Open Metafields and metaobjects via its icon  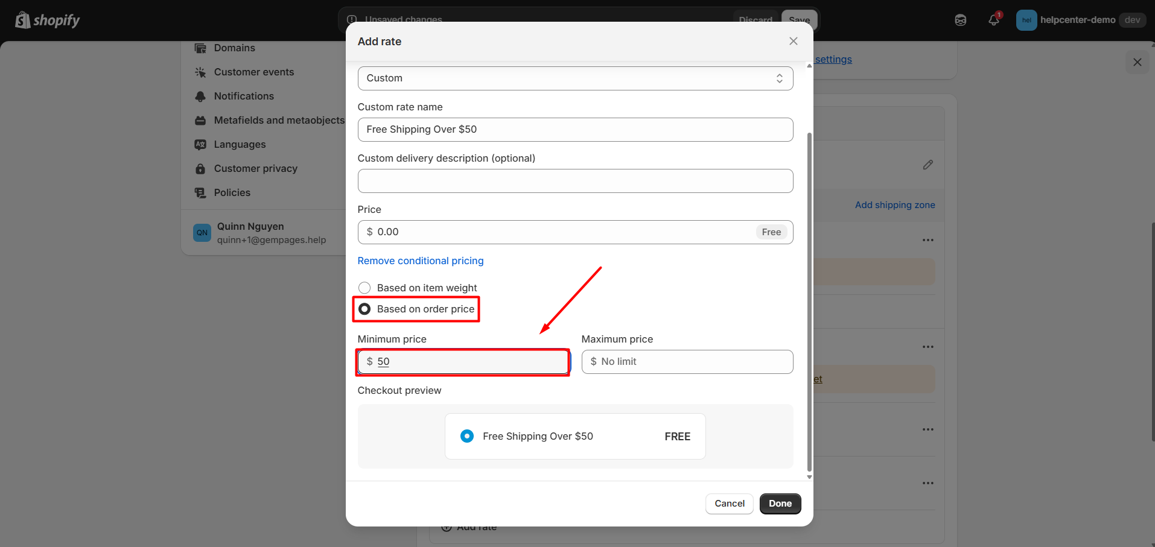pyautogui.click(x=200, y=120)
